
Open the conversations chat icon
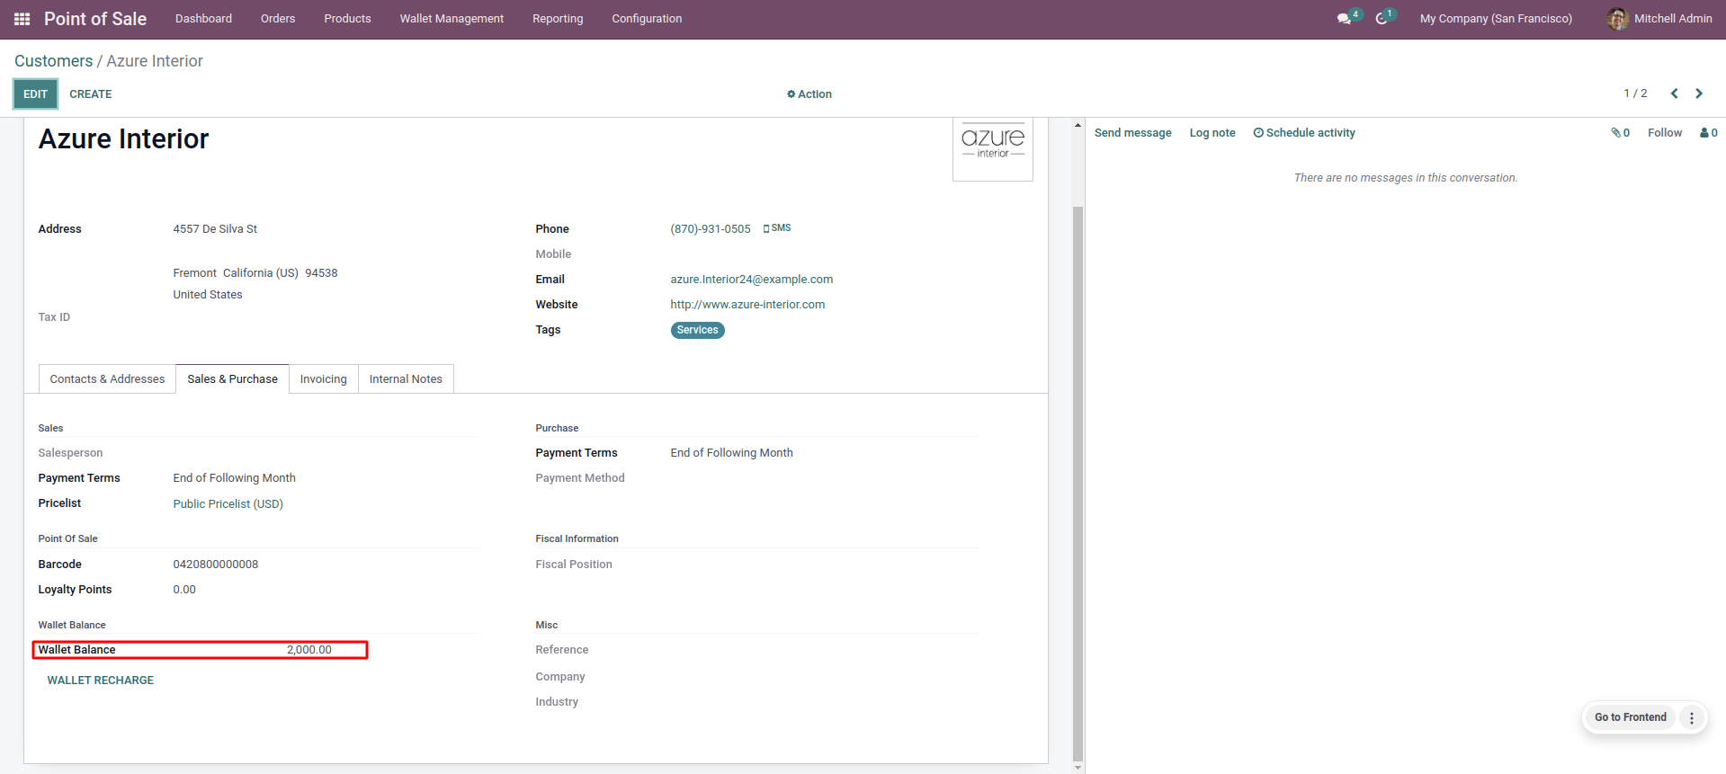coord(1346,19)
